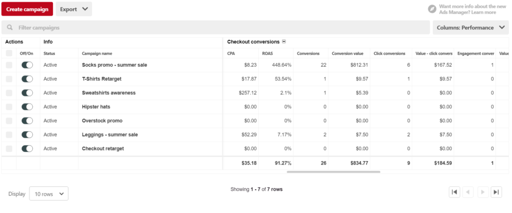This screenshot has height=213, width=512.
Task: Go to previous page arrow
Action: pos(468,192)
